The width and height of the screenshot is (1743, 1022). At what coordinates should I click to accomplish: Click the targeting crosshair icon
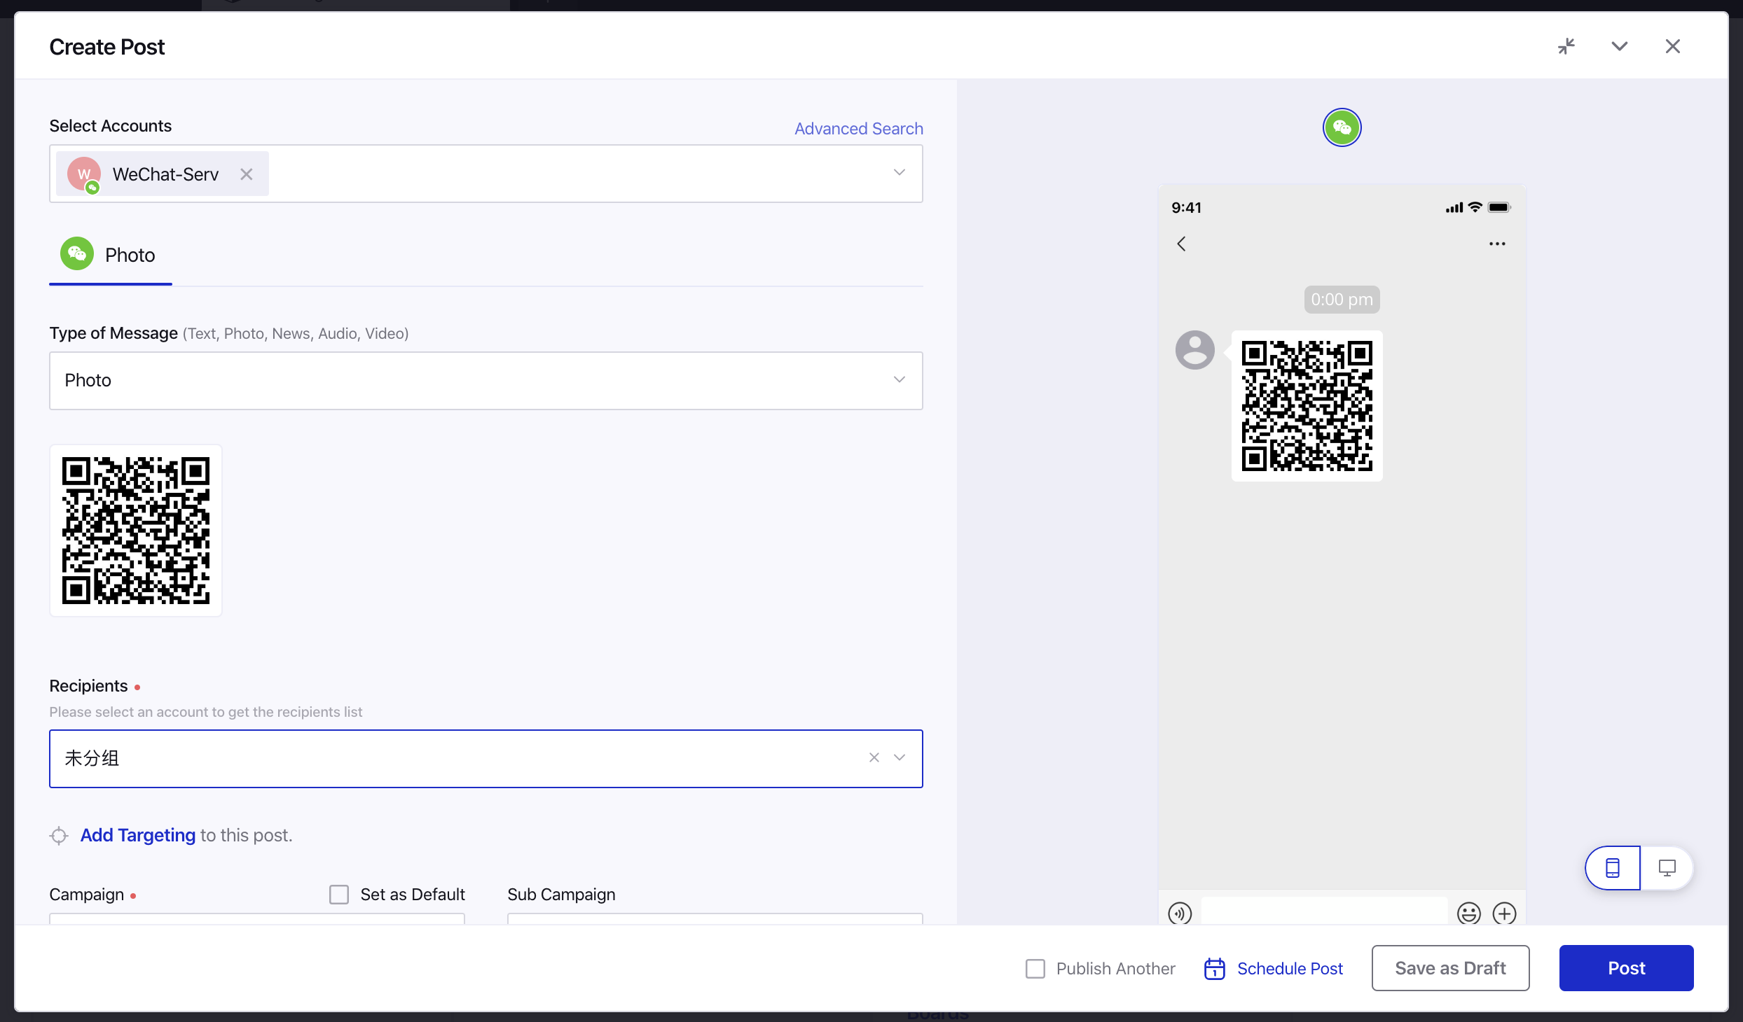(59, 836)
